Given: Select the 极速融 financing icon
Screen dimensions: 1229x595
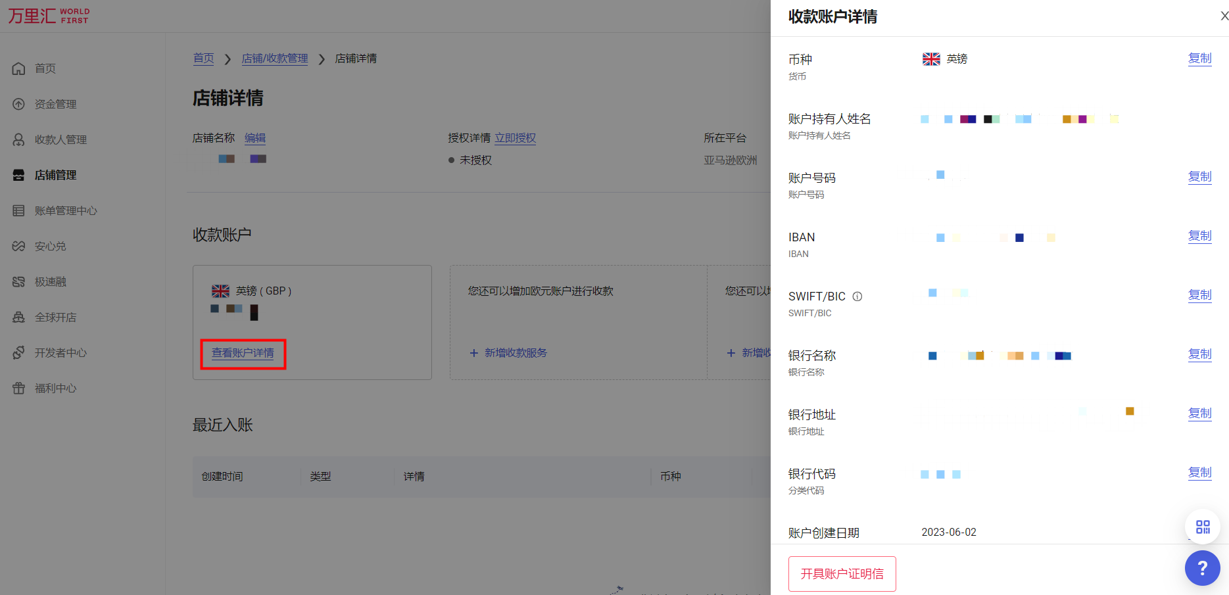Looking at the screenshot, I should [x=18, y=281].
